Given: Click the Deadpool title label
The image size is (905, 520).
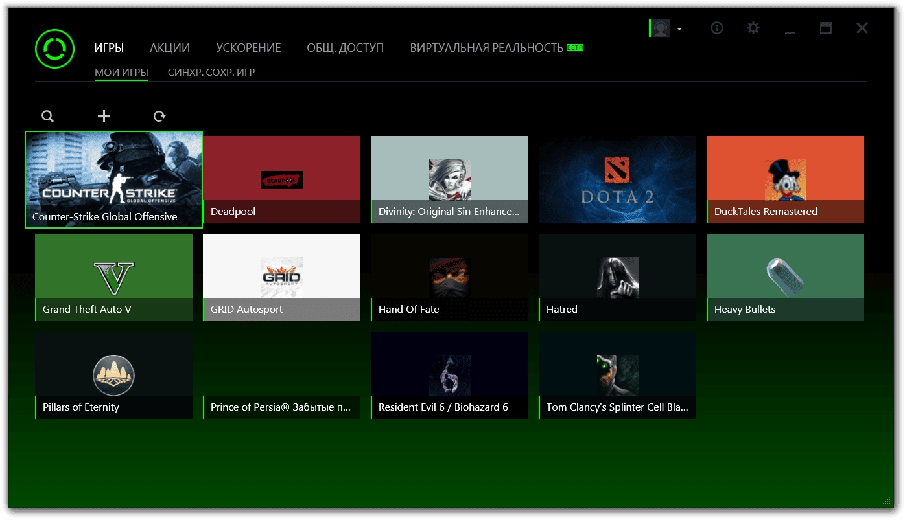Looking at the screenshot, I should pyautogui.click(x=233, y=212).
